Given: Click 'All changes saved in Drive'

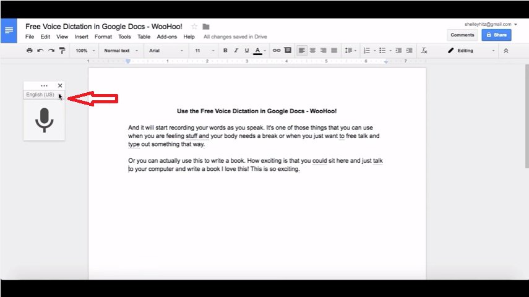Looking at the screenshot, I should (x=235, y=37).
